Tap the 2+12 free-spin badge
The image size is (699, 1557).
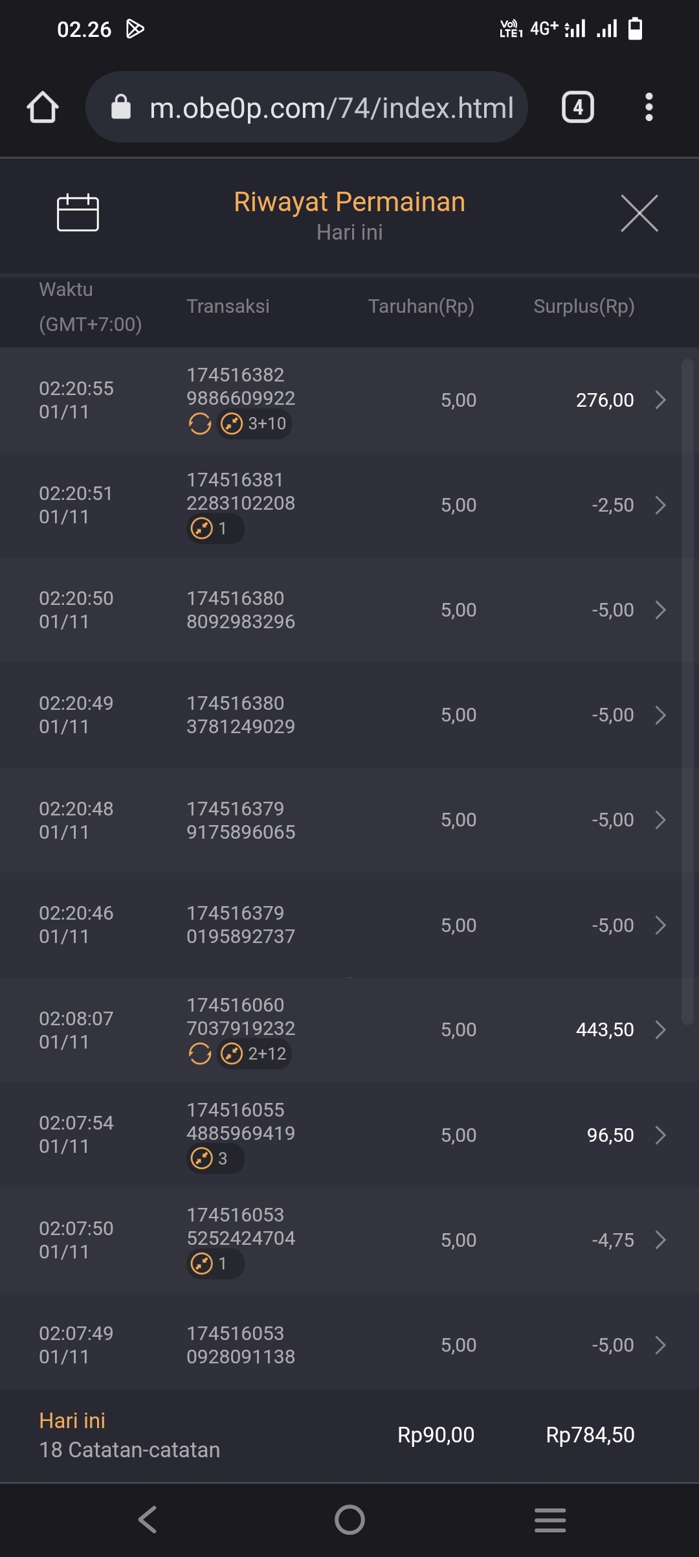[x=254, y=1054]
